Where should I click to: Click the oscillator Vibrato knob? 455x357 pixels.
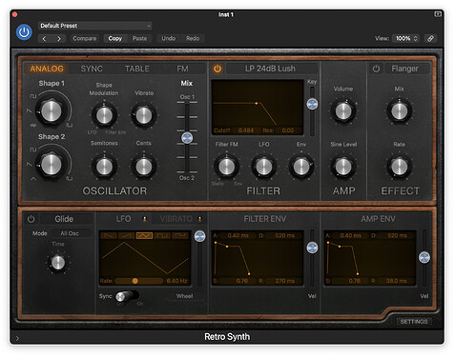coord(144,115)
